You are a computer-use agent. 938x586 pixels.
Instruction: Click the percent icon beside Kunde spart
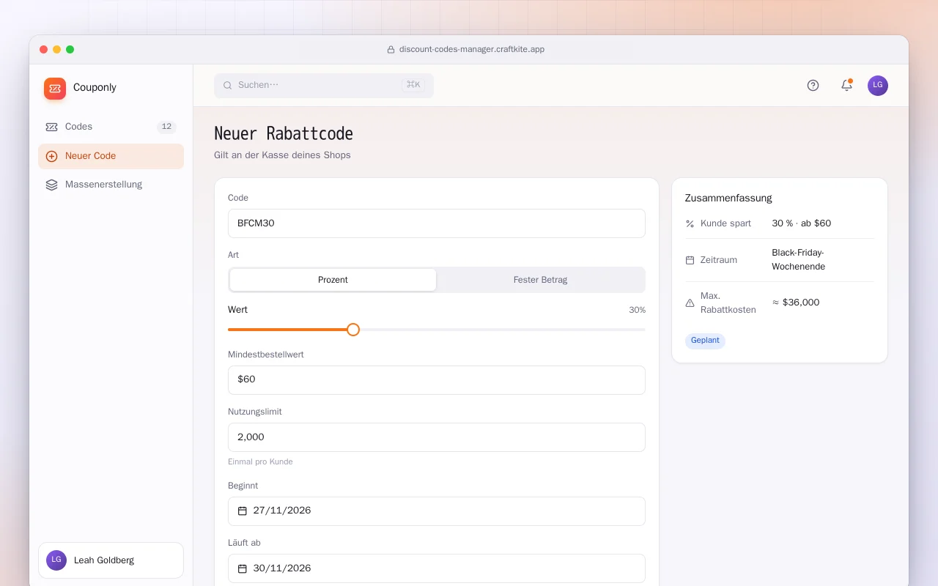point(690,223)
